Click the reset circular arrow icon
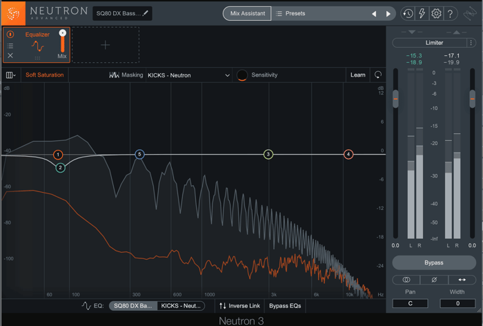 click(378, 75)
